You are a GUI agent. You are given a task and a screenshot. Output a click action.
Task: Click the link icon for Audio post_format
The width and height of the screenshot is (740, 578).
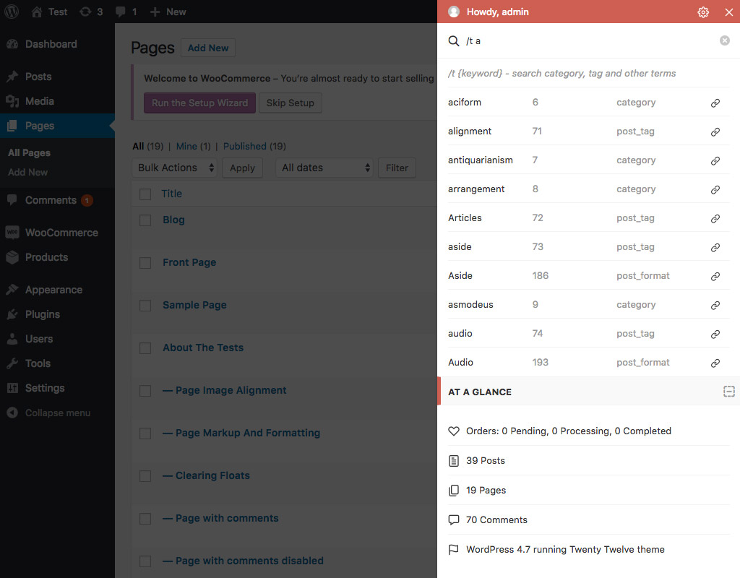tap(715, 363)
